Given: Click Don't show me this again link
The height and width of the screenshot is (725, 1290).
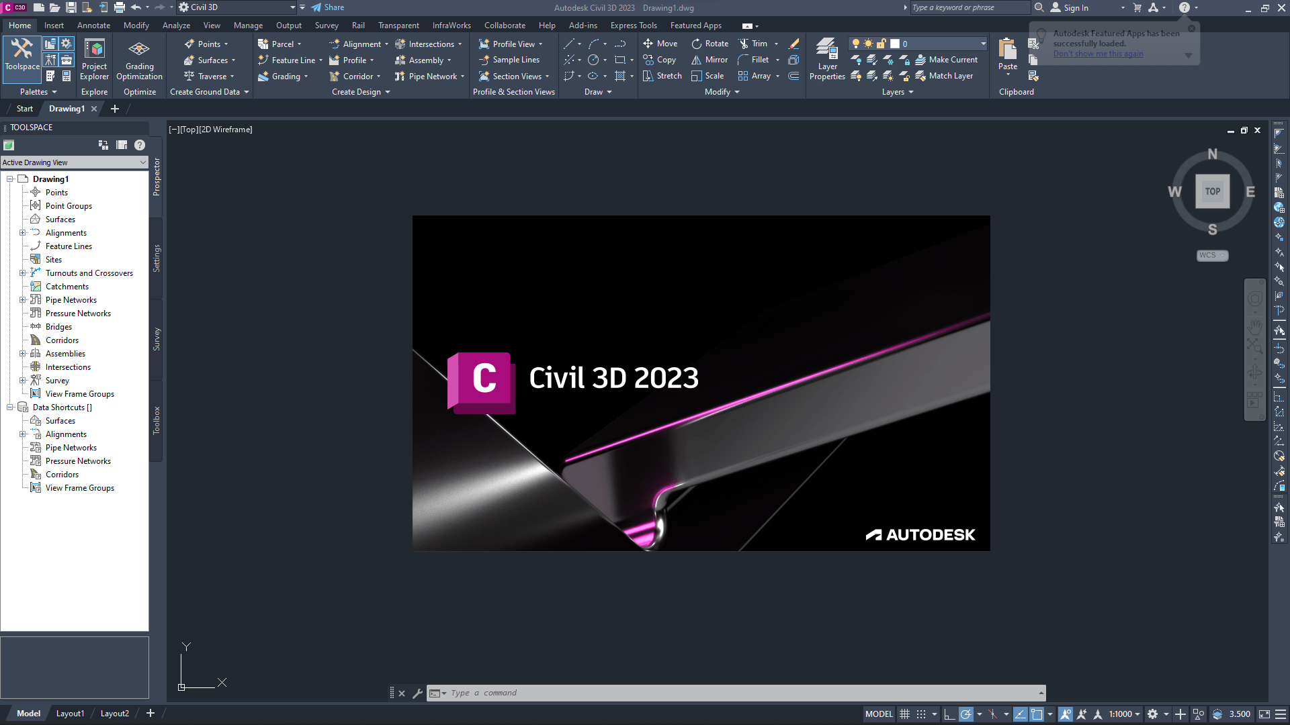Looking at the screenshot, I should (1098, 54).
